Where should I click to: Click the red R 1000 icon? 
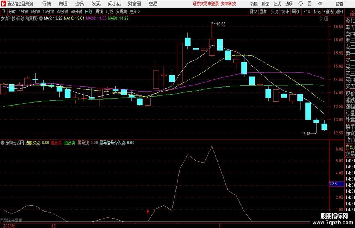click(352, 13)
